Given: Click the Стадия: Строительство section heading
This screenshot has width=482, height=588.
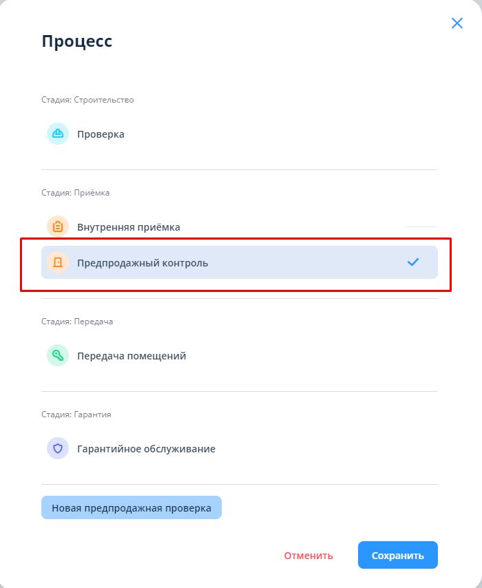Looking at the screenshot, I should tap(87, 100).
